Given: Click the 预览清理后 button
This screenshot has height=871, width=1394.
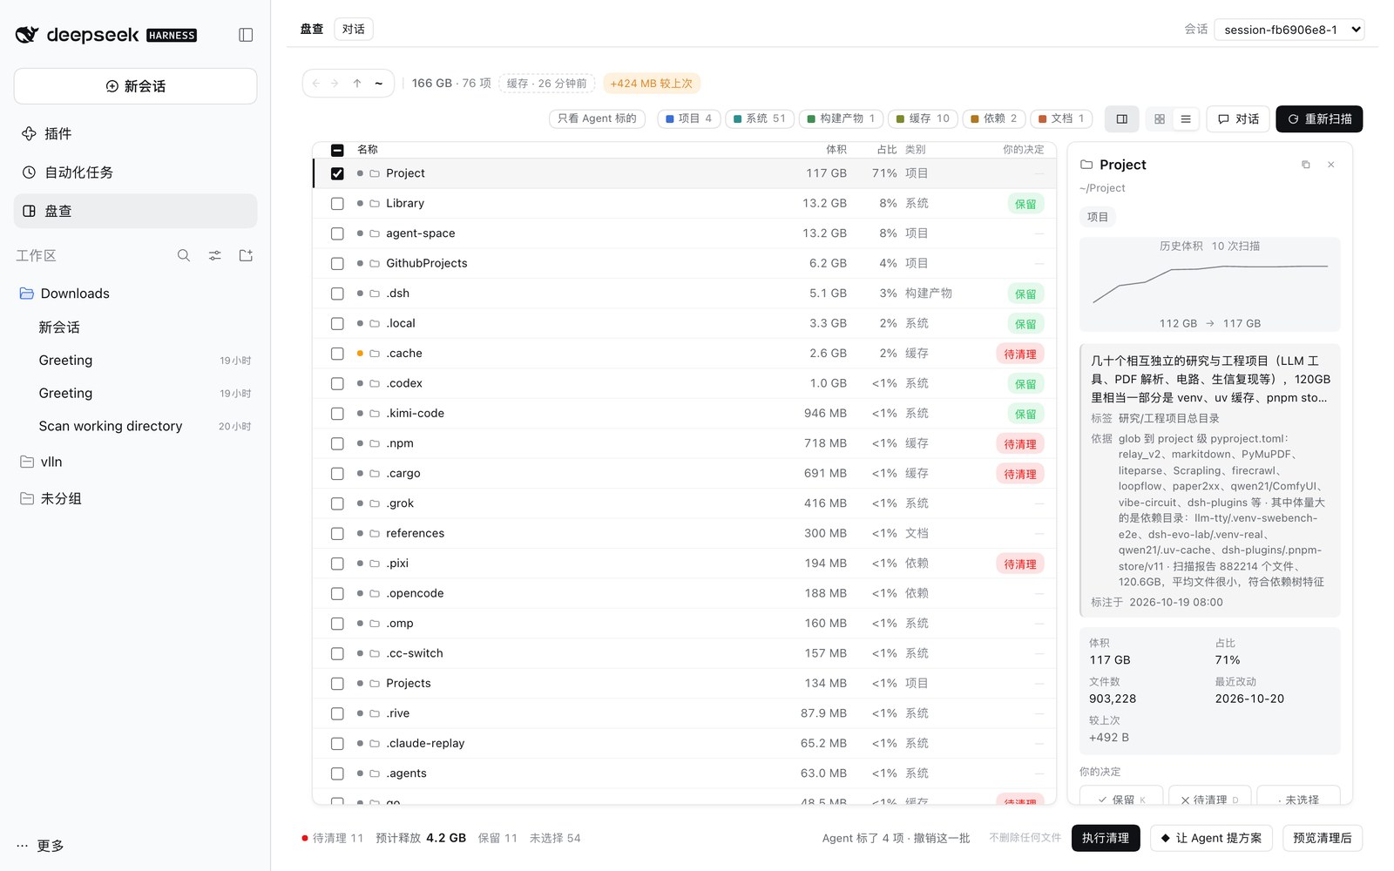Looking at the screenshot, I should [1322, 838].
